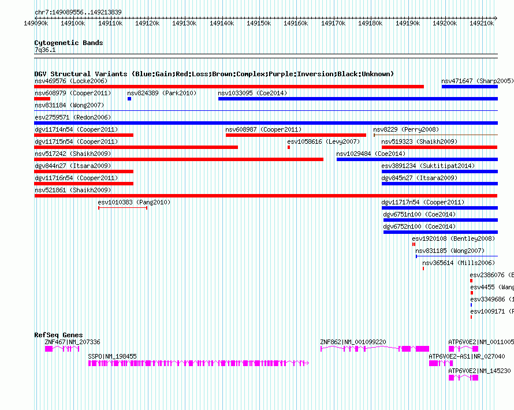Click the esv1920108 (Bentley2008) red marker
Viewport: 514px width, 410px height.
click(x=414, y=244)
